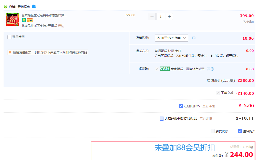Viewport: 260px width, 160px height.
Task: Check 天猫超市卡抵扣¥19.11 checkbox
Action: point(162,118)
